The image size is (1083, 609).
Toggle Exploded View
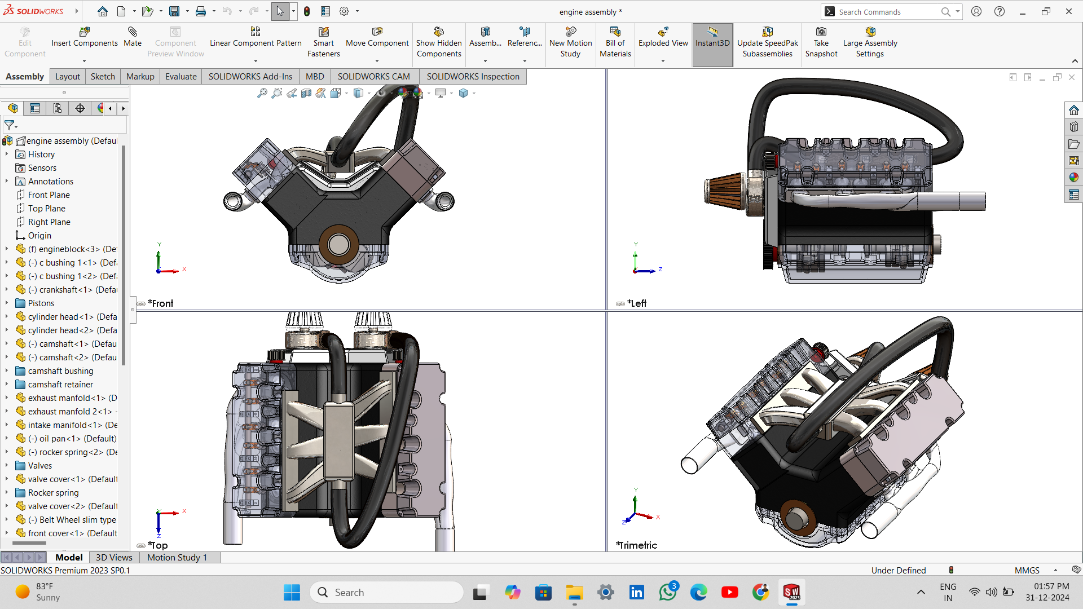tap(663, 37)
